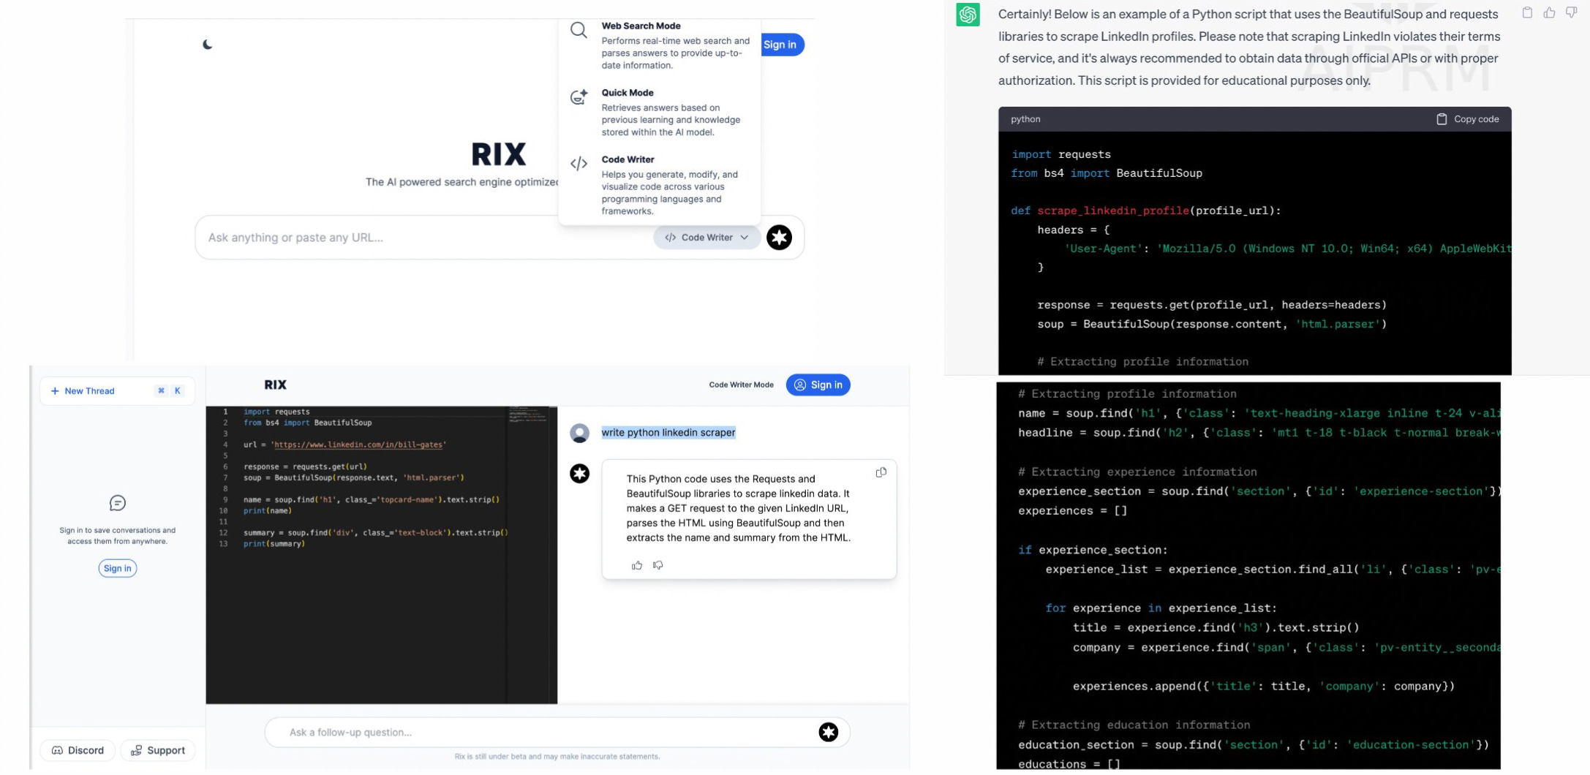Screen dimensions: 1590x775
Task: Open the Support button
Action: [x=157, y=750]
